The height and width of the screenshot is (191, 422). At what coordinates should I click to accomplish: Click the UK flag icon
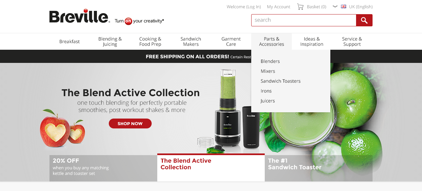[344, 7]
